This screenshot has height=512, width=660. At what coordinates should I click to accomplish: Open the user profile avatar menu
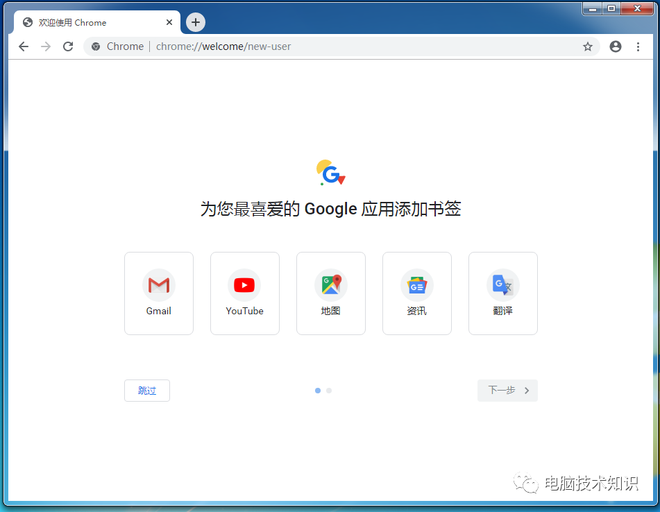(616, 46)
